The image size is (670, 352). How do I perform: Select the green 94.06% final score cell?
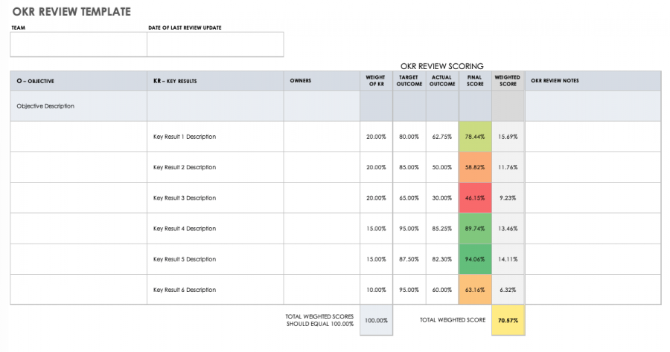(475, 259)
